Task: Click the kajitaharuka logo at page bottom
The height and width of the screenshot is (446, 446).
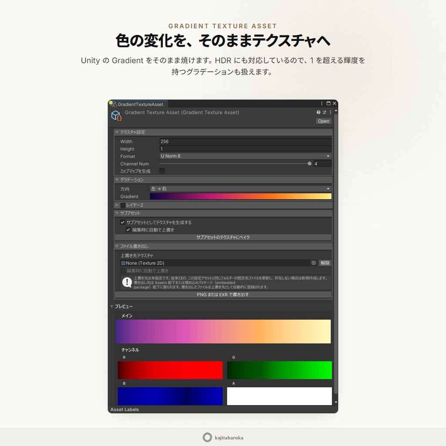Action: pos(207,437)
